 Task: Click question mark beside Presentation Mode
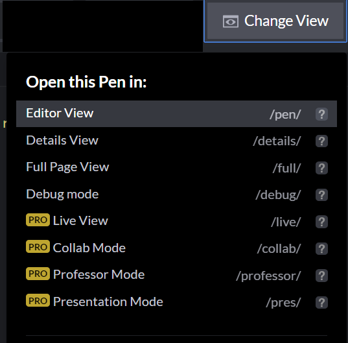(321, 303)
